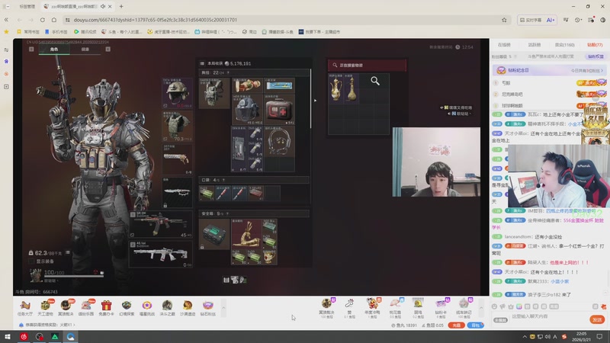This screenshot has height=343, width=610.
Task: Send the 钻粉卡 gift
Action: (441, 309)
